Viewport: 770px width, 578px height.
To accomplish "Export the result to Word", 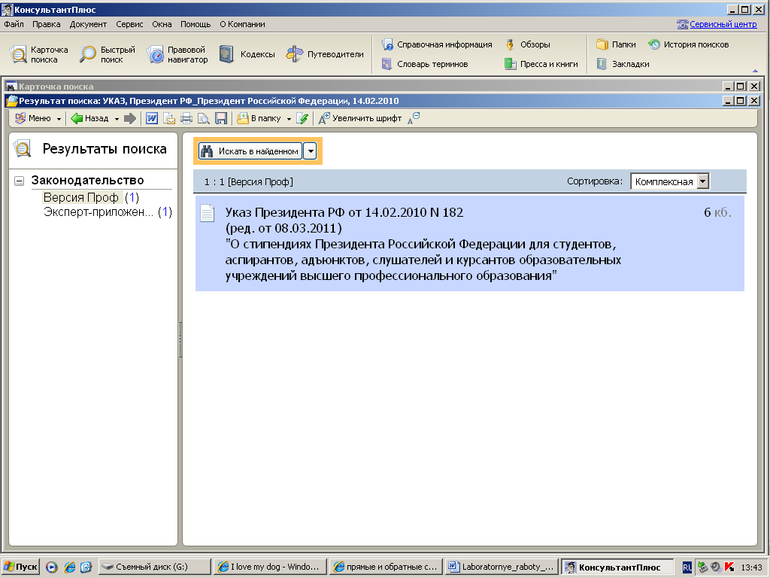I will pos(152,118).
